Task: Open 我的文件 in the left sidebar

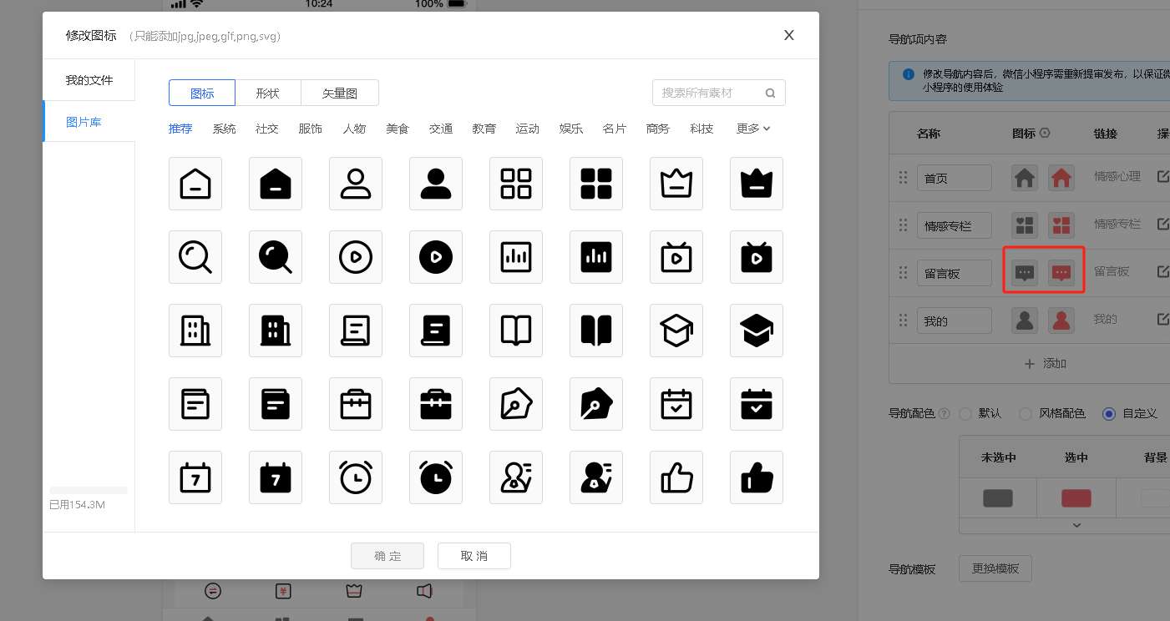Action: 89,80
